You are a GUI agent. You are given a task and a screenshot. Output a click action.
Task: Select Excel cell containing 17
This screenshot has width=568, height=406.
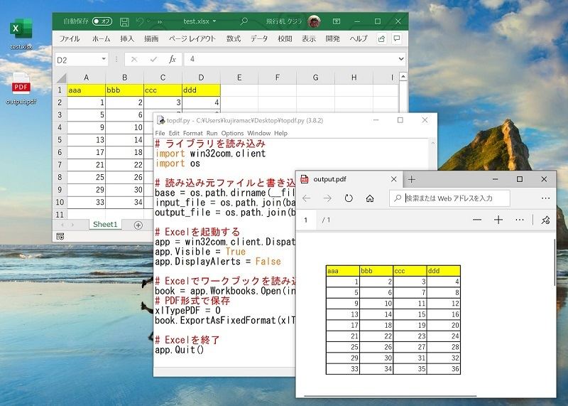pyautogui.click(x=86, y=152)
